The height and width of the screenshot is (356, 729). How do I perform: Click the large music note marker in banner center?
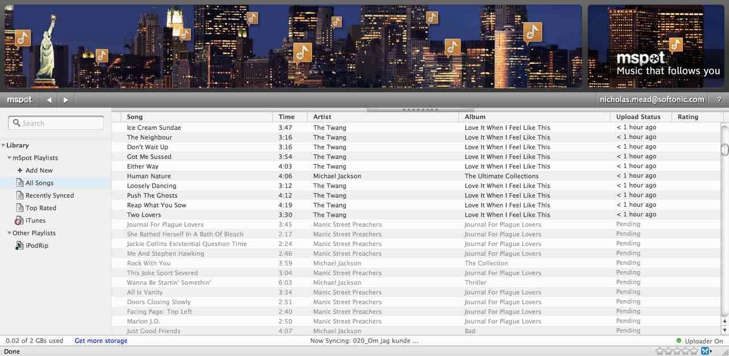pyautogui.click(x=302, y=52)
